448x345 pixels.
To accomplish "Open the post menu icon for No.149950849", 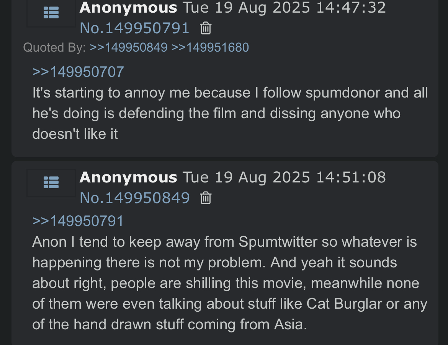I will coord(51,182).
